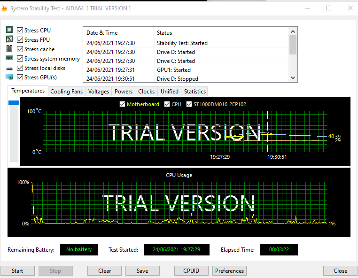Select the 'Drive C: Started' log row
The height and width of the screenshot is (278, 358).
[186, 61]
